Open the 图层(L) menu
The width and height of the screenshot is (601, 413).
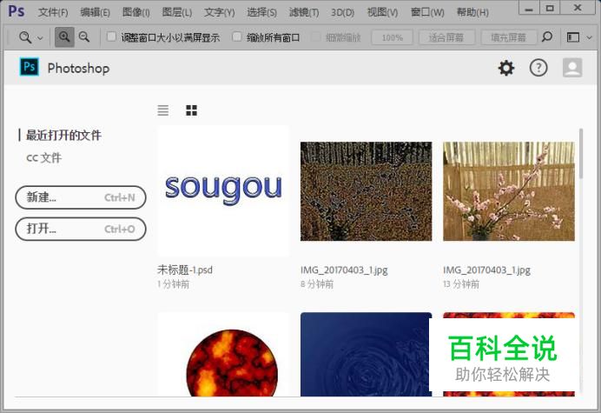(176, 12)
